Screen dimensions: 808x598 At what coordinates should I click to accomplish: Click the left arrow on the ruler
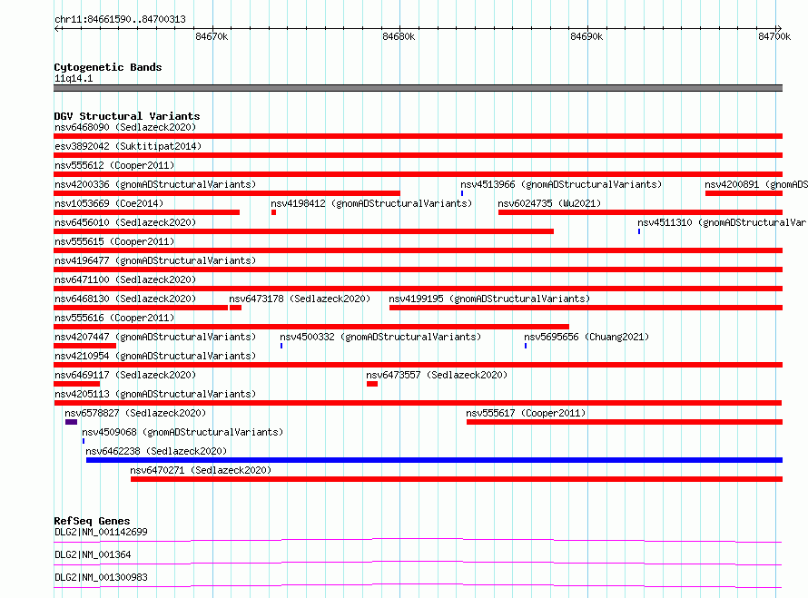click(x=57, y=28)
